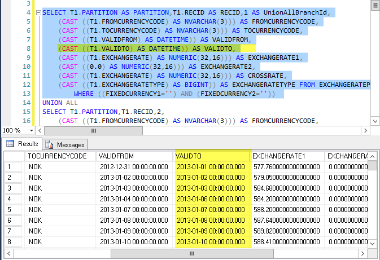The image size is (380, 260).
Task: Click EXCHANGERATE2 alias on line 10
Action: pos(226,67)
